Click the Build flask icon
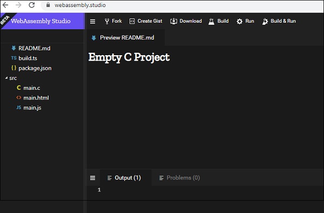The height and width of the screenshot is (213, 324). 211,21
